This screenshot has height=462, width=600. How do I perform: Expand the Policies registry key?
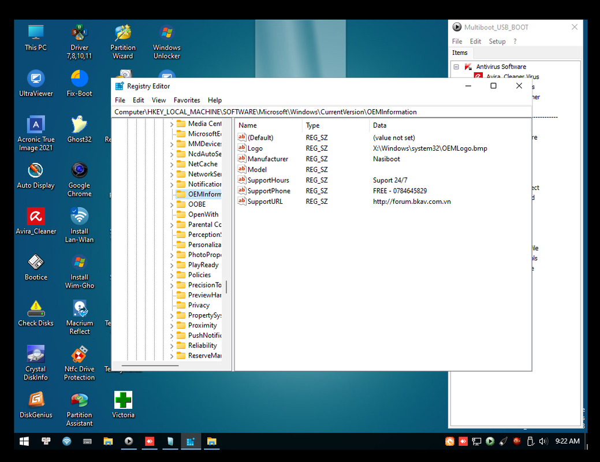(172, 275)
